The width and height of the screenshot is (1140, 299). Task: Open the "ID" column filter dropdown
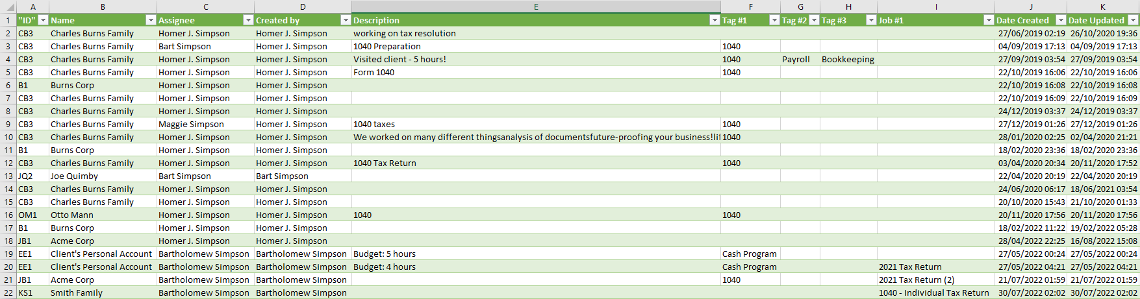point(43,20)
